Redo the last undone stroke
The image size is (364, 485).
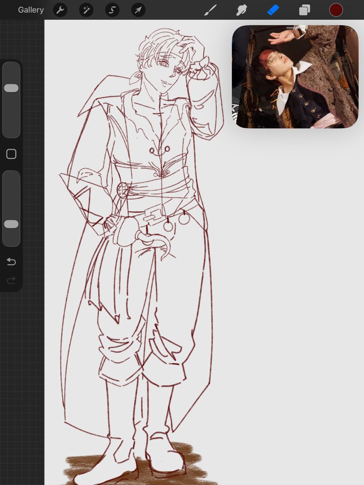click(x=11, y=280)
